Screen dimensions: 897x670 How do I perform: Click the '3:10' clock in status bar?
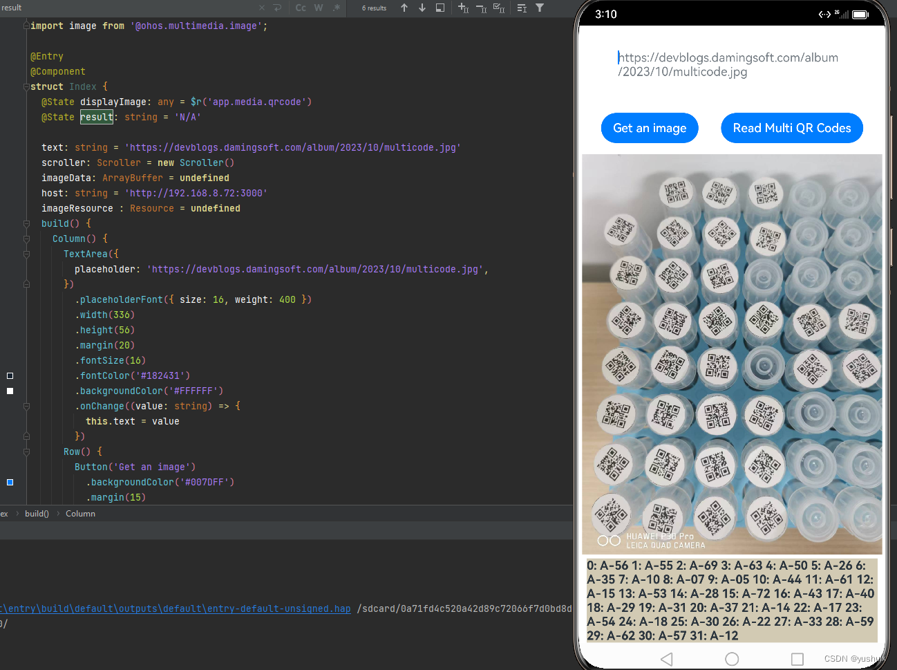tap(606, 14)
